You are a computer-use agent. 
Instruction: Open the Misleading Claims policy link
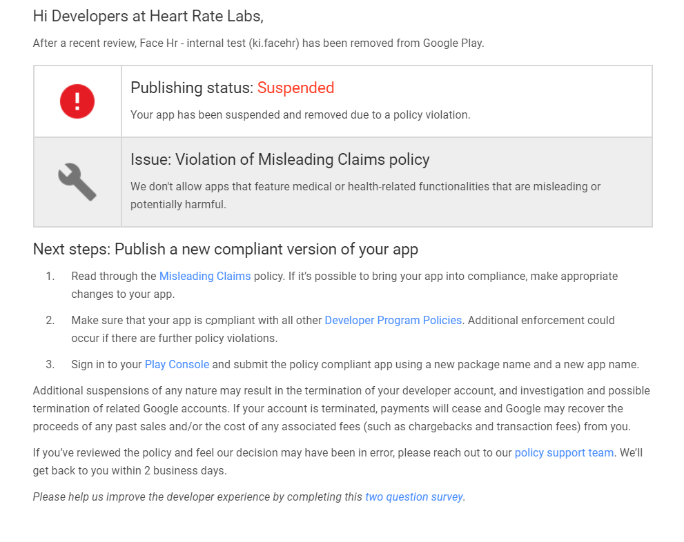pos(205,276)
